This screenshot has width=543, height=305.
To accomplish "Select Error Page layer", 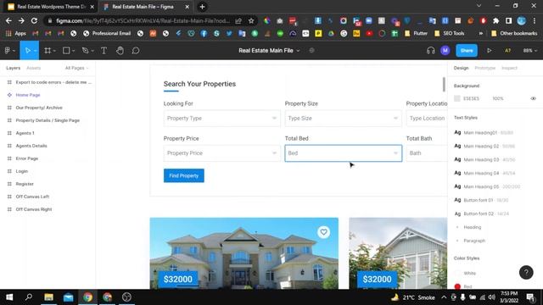I will (x=27, y=158).
